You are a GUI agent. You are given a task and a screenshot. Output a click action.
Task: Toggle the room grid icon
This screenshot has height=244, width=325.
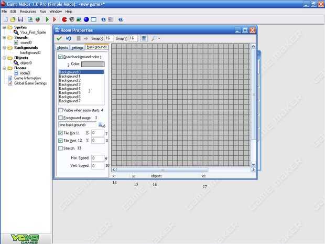144,38
